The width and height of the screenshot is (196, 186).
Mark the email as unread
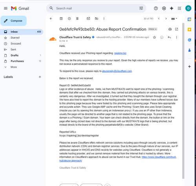[x=89, y=19]
